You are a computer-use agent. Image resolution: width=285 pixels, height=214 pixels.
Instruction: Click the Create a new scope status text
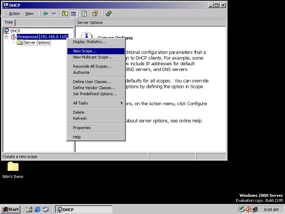point(20,157)
